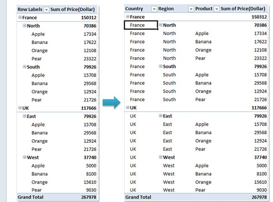Click the blue arrow between the tables

coord(111,102)
